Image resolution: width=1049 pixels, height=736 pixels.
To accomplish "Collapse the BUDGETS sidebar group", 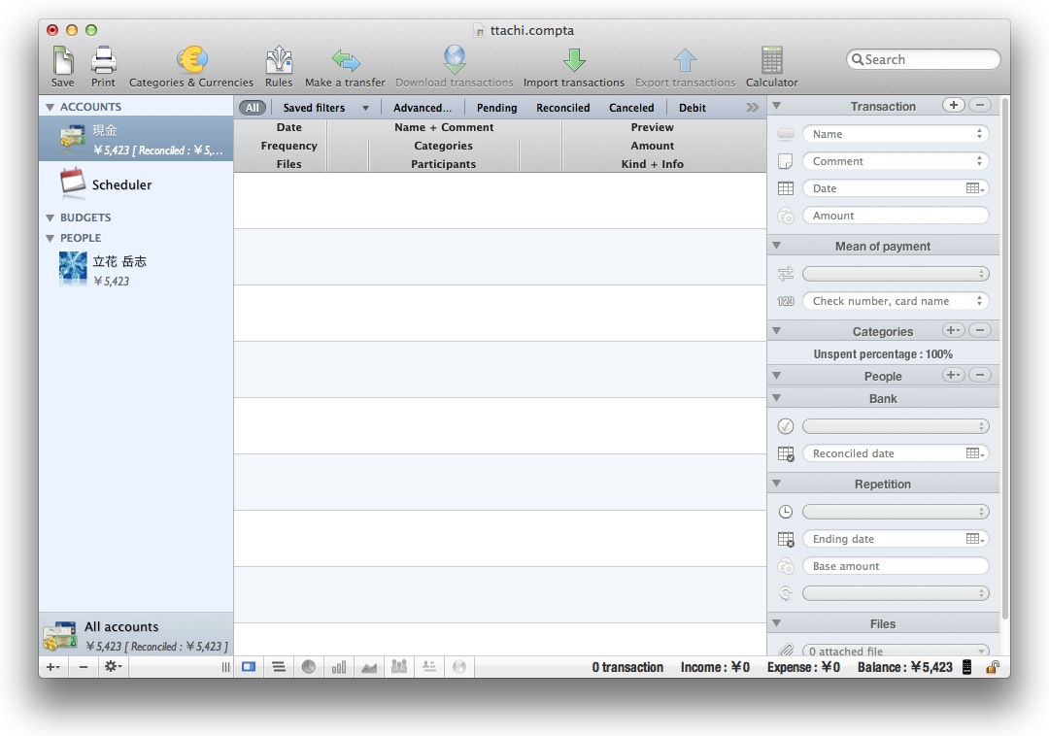I will [x=51, y=218].
